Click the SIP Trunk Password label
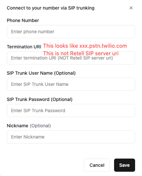 click(x=39, y=99)
